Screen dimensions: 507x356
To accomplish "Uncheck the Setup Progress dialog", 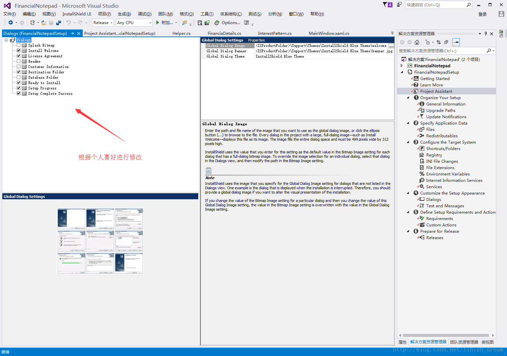I will pos(19,88).
